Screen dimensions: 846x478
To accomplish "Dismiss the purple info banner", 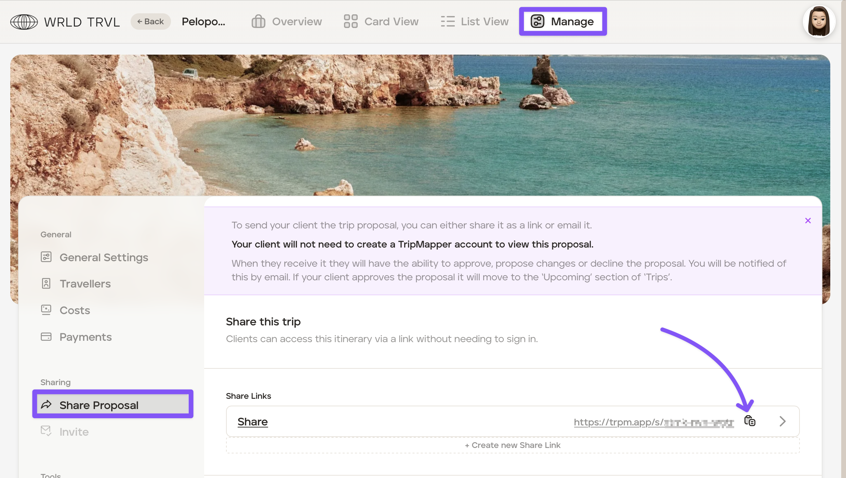I will (808, 221).
